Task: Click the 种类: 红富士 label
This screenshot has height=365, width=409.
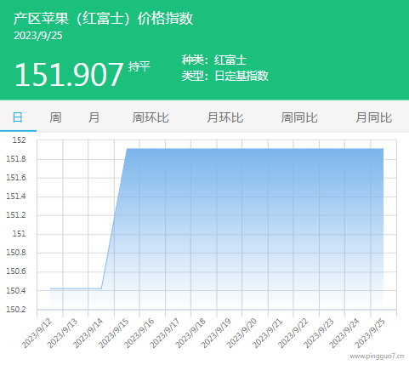Action: tap(214, 60)
